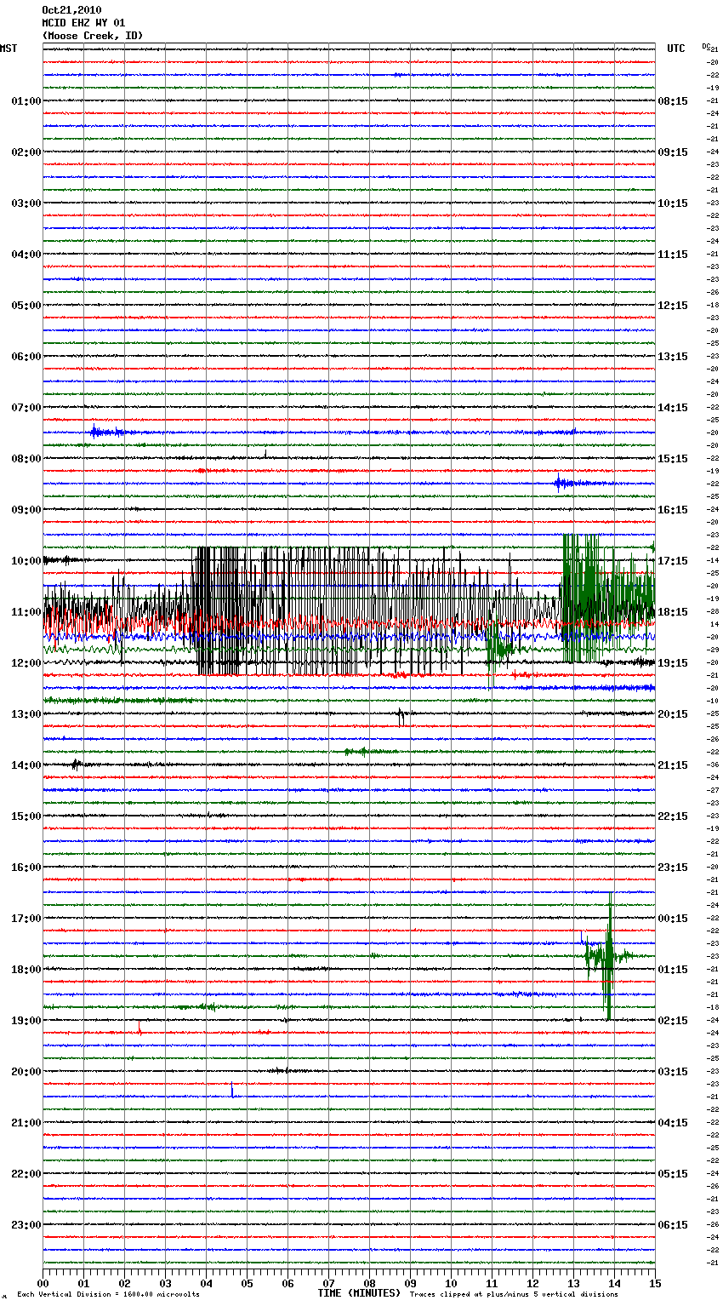Select the 00:15 UTC time label
The width and height of the screenshot is (723, 1306).
coord(673,919)
